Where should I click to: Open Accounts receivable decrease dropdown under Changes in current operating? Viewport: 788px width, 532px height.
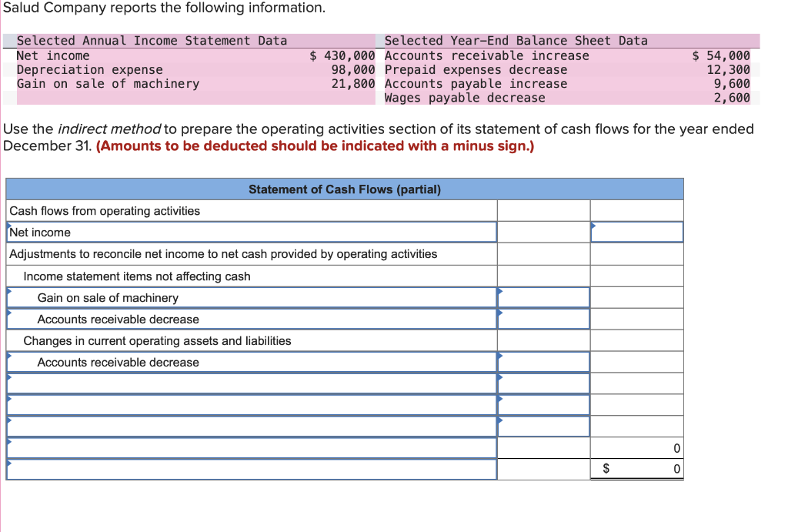point(252,362)
